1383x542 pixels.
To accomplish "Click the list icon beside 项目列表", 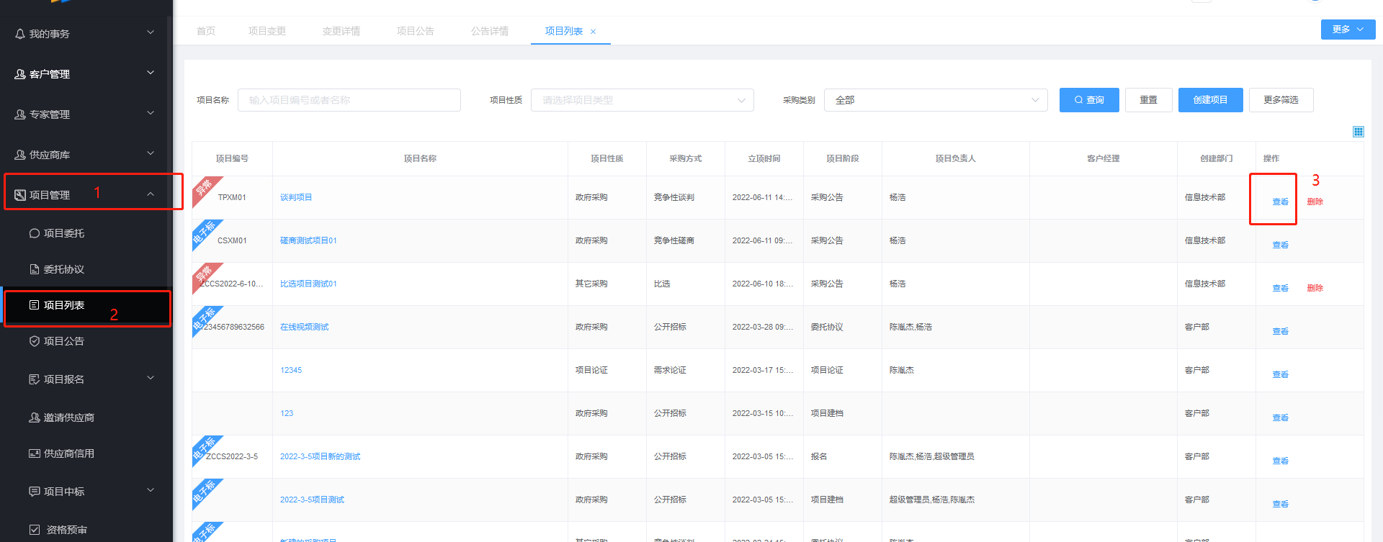I will pyautogui.click(x=35, y=305).
